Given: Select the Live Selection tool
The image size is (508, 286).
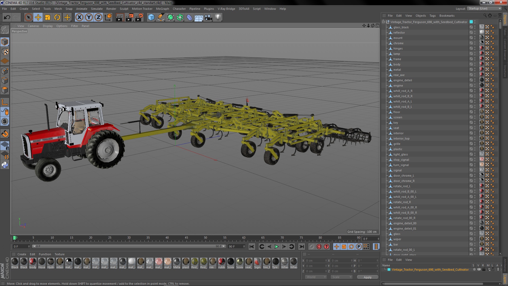Looking at the screenshot, I should point(28,17).
